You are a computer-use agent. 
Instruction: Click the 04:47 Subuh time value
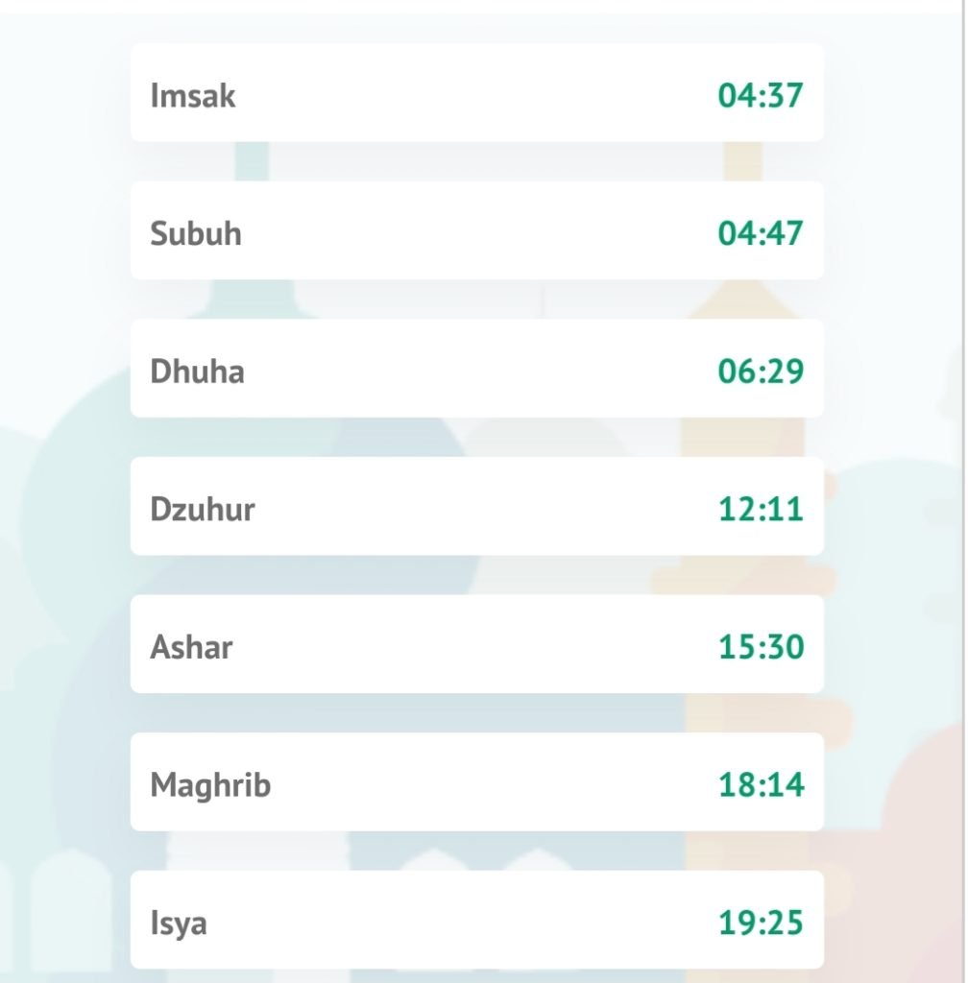(761, 234)
